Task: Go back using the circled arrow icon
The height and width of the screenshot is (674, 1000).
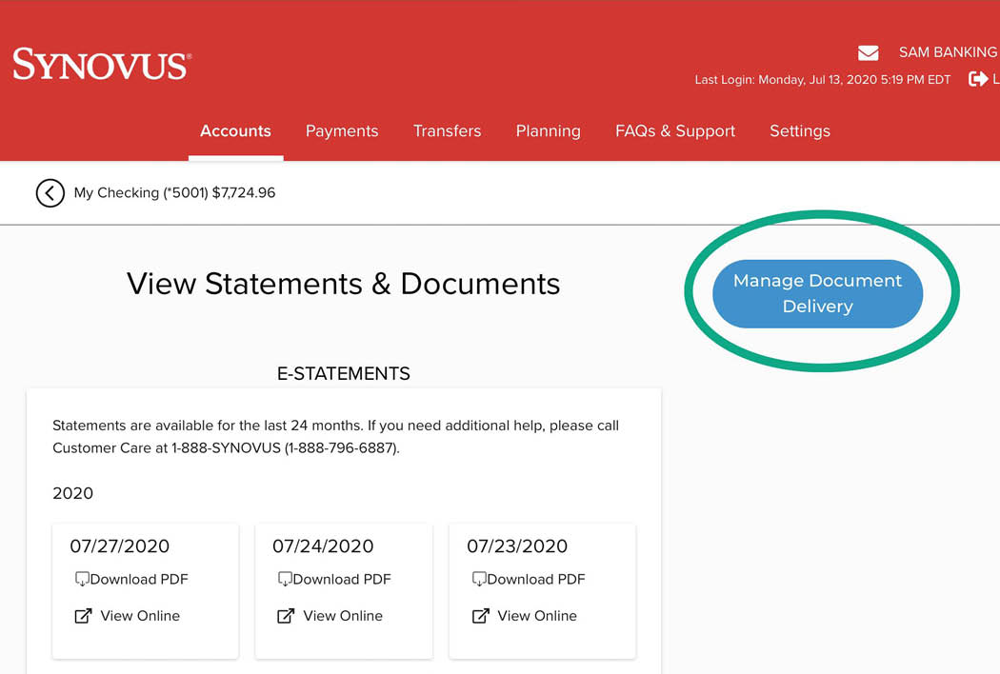Action: point(50,193)
